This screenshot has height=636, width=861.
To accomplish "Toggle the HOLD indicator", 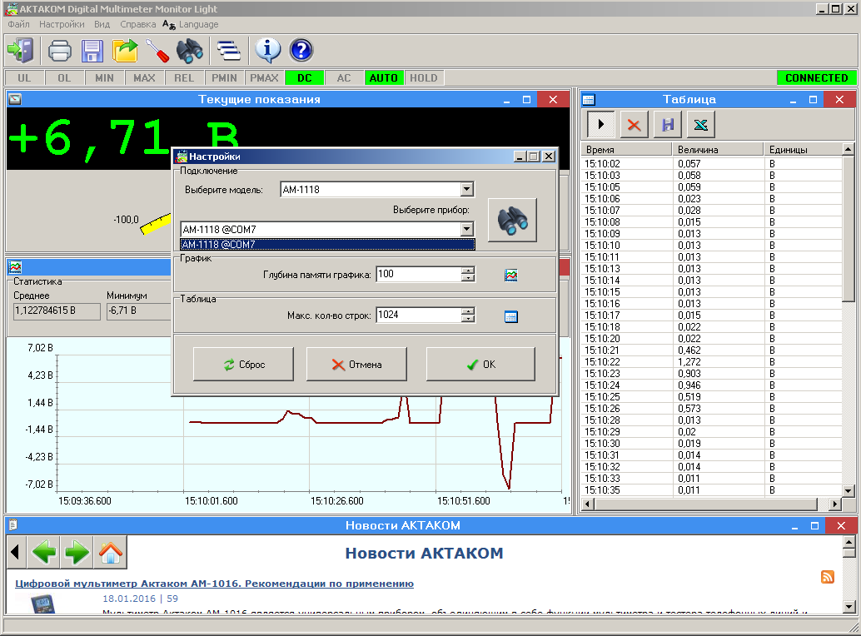I will (424, 78).
